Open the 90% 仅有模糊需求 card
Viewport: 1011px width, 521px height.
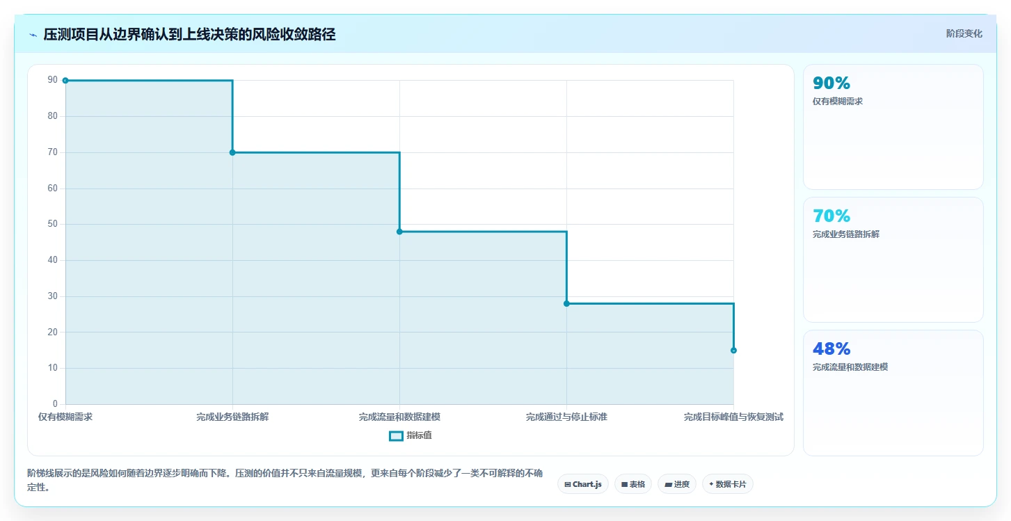coord(893,127)
